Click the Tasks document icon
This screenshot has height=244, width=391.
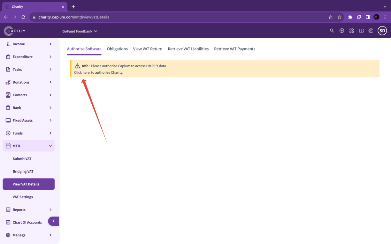click(x=8, y=70)
